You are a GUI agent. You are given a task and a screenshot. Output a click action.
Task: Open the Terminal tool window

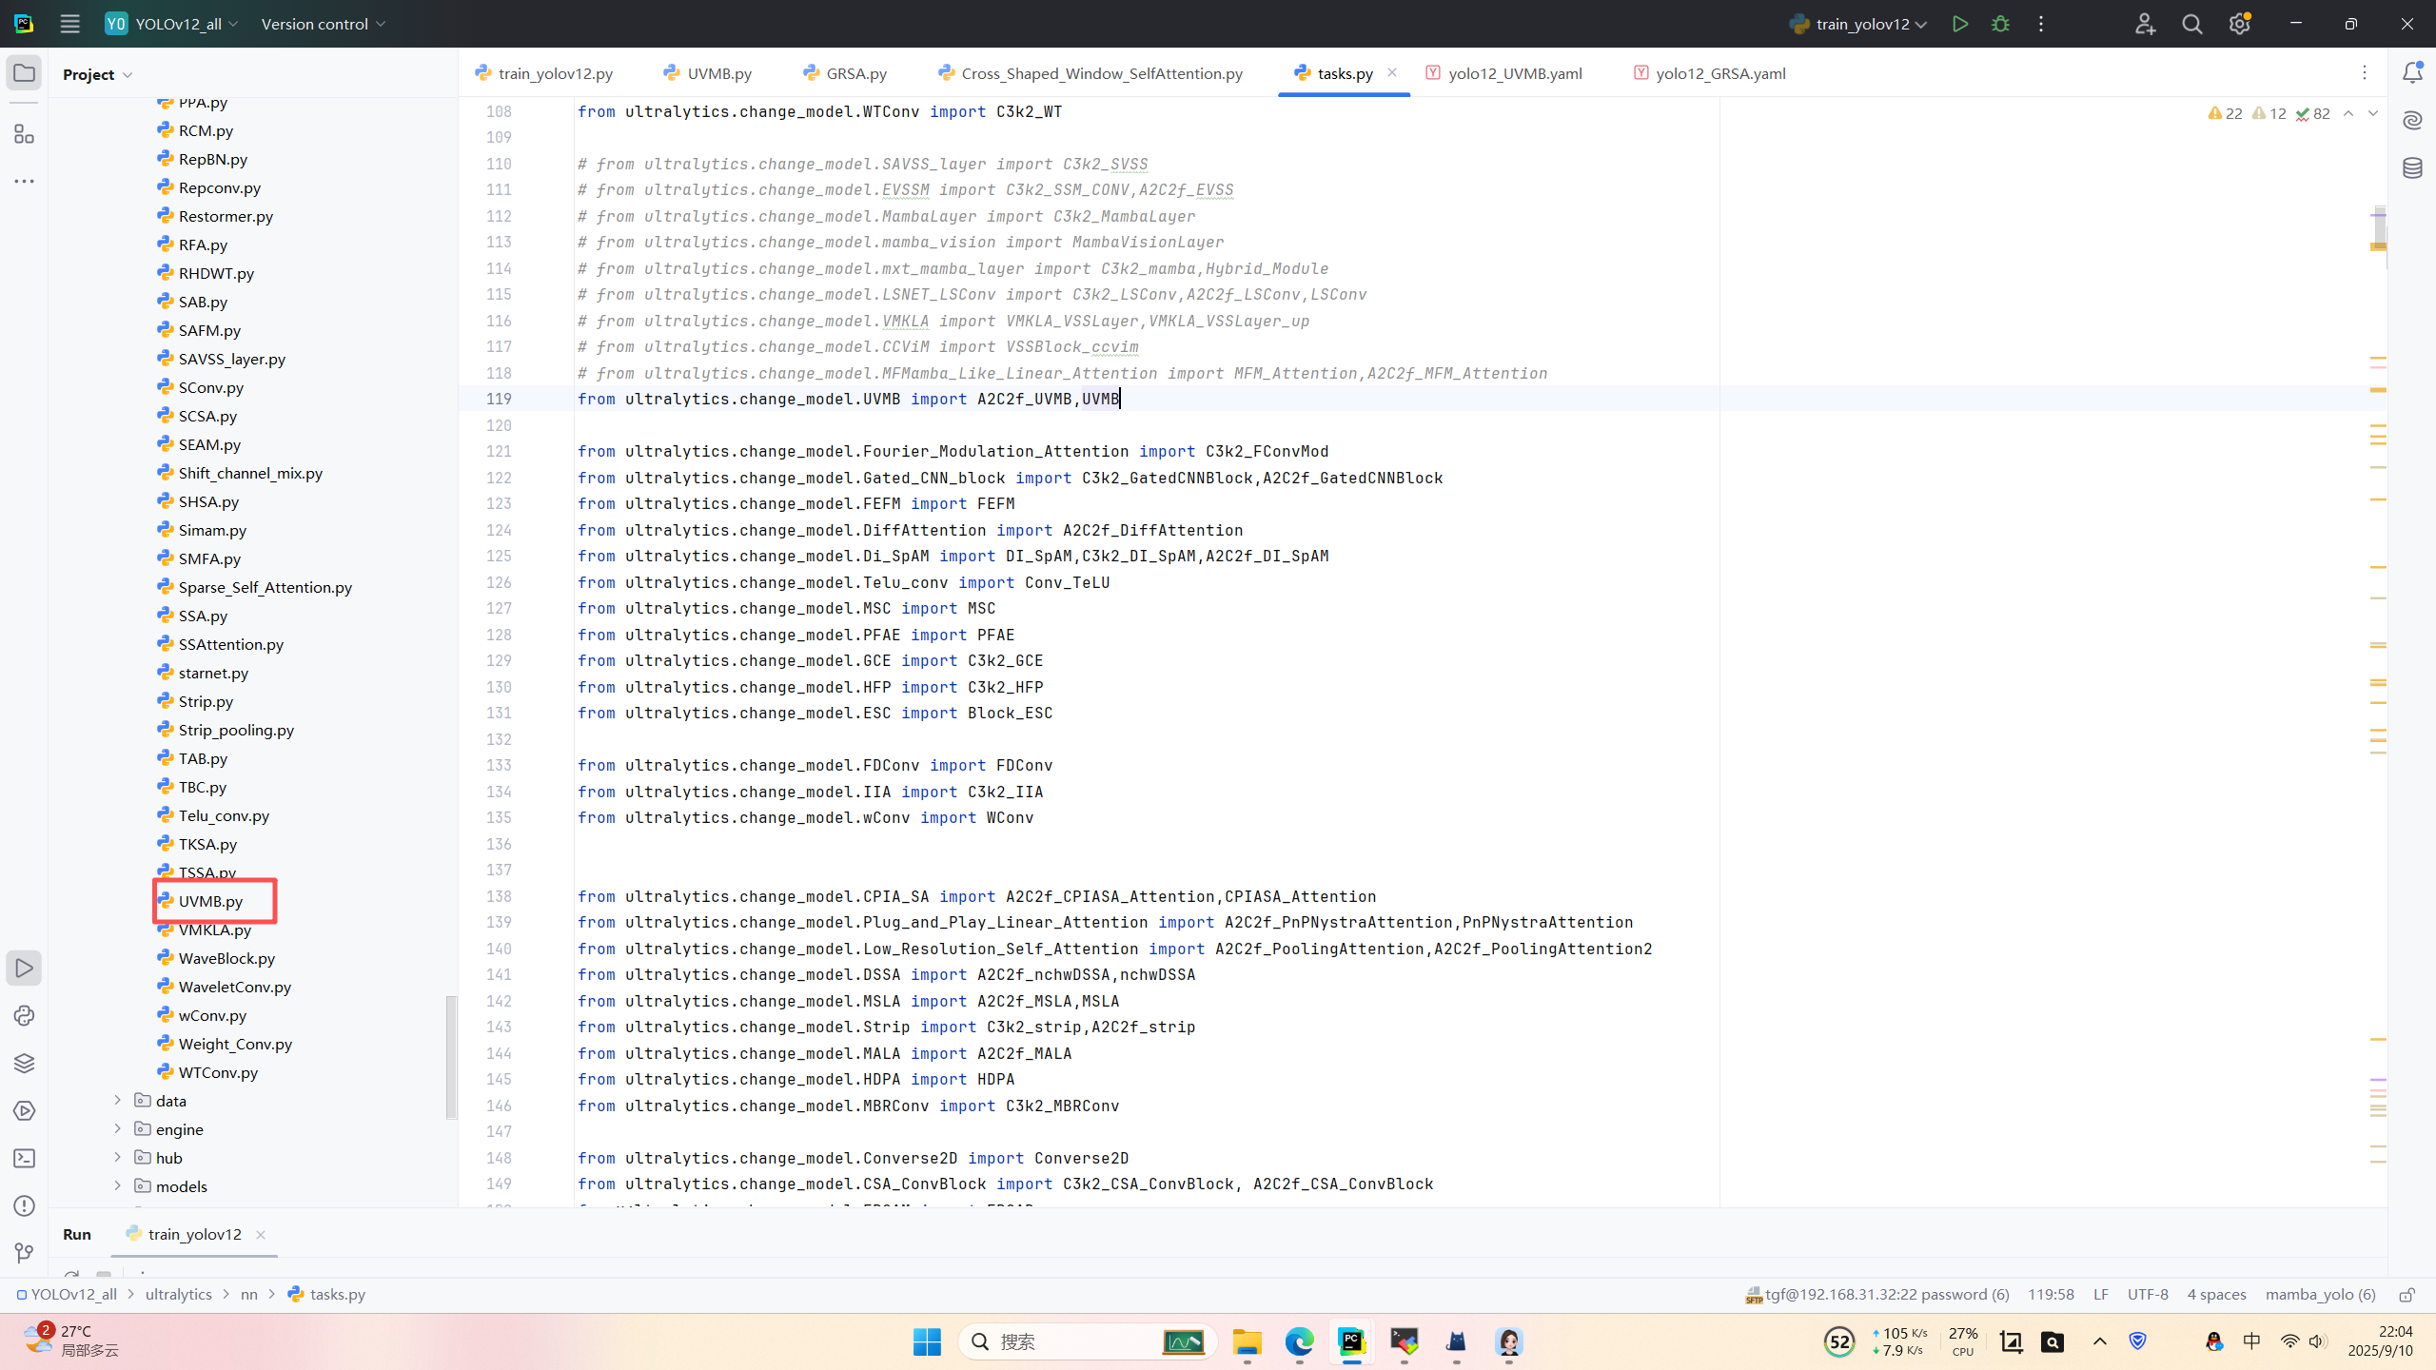pyautogui.click(x=24, y=1158)
